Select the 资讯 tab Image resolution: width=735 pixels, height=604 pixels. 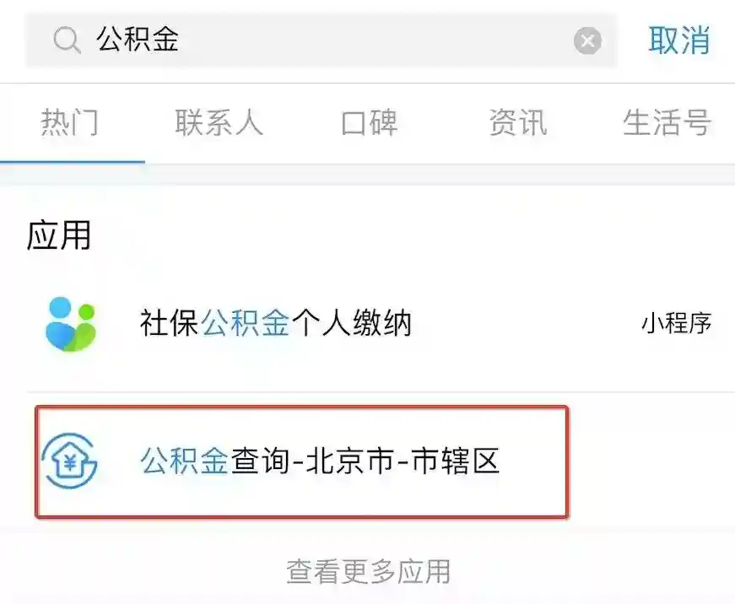pyautogui.click(x=518, y=123)
